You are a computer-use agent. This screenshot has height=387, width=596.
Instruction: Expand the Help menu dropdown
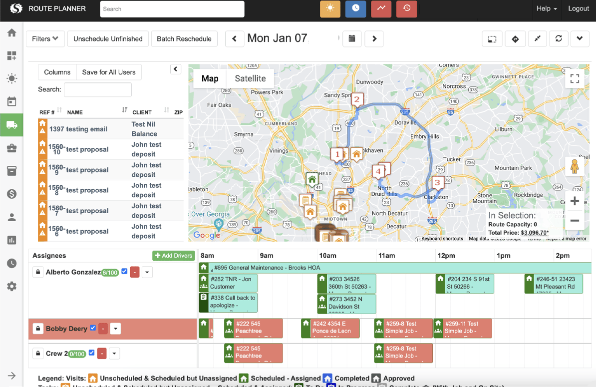[x=547, y=8]
